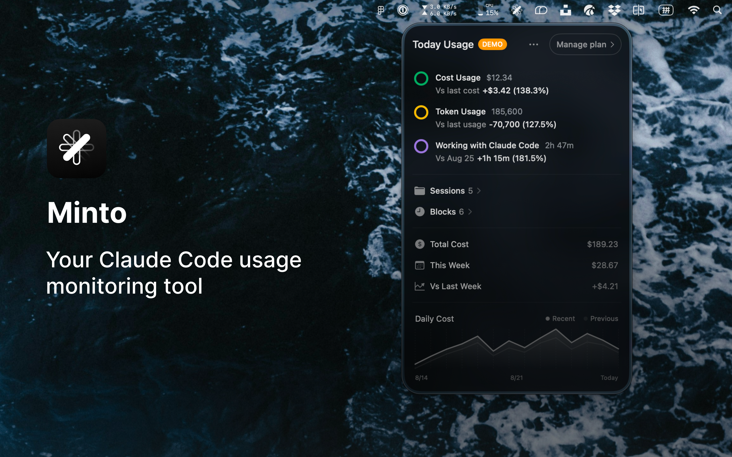Expand the Sessions 5 list
Viewport: 732px width, 457px height.
[448, 191]
